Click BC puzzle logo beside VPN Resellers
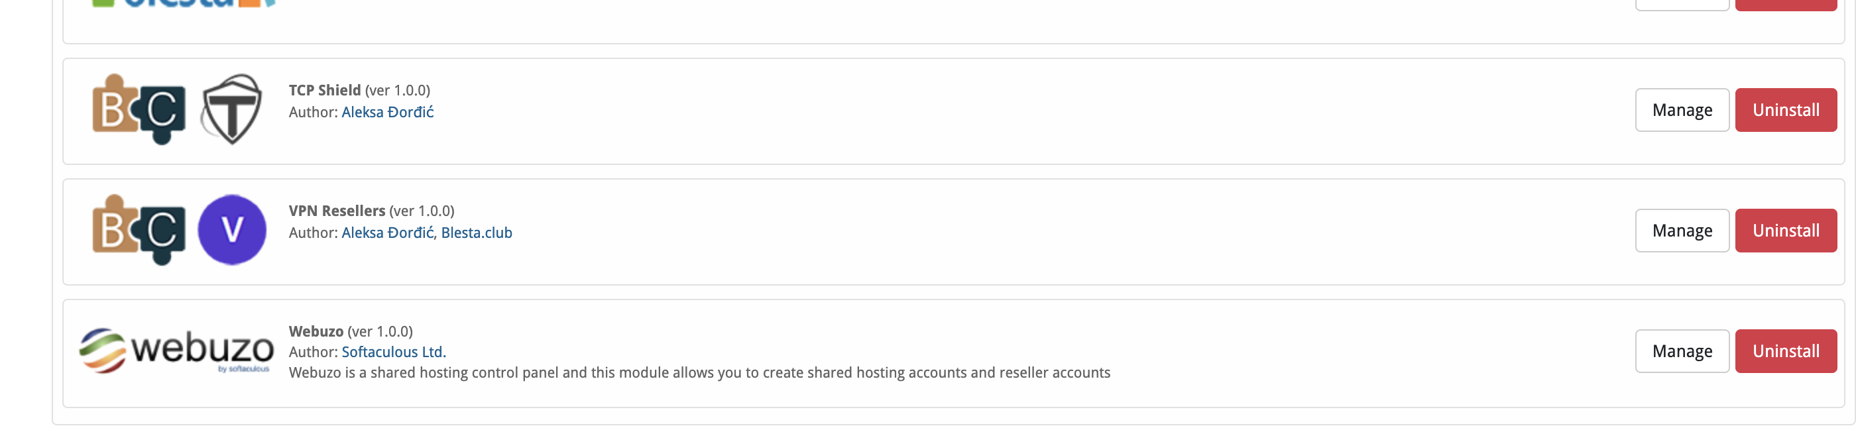Screen dimensions: 1856x432 click(139, 230)
